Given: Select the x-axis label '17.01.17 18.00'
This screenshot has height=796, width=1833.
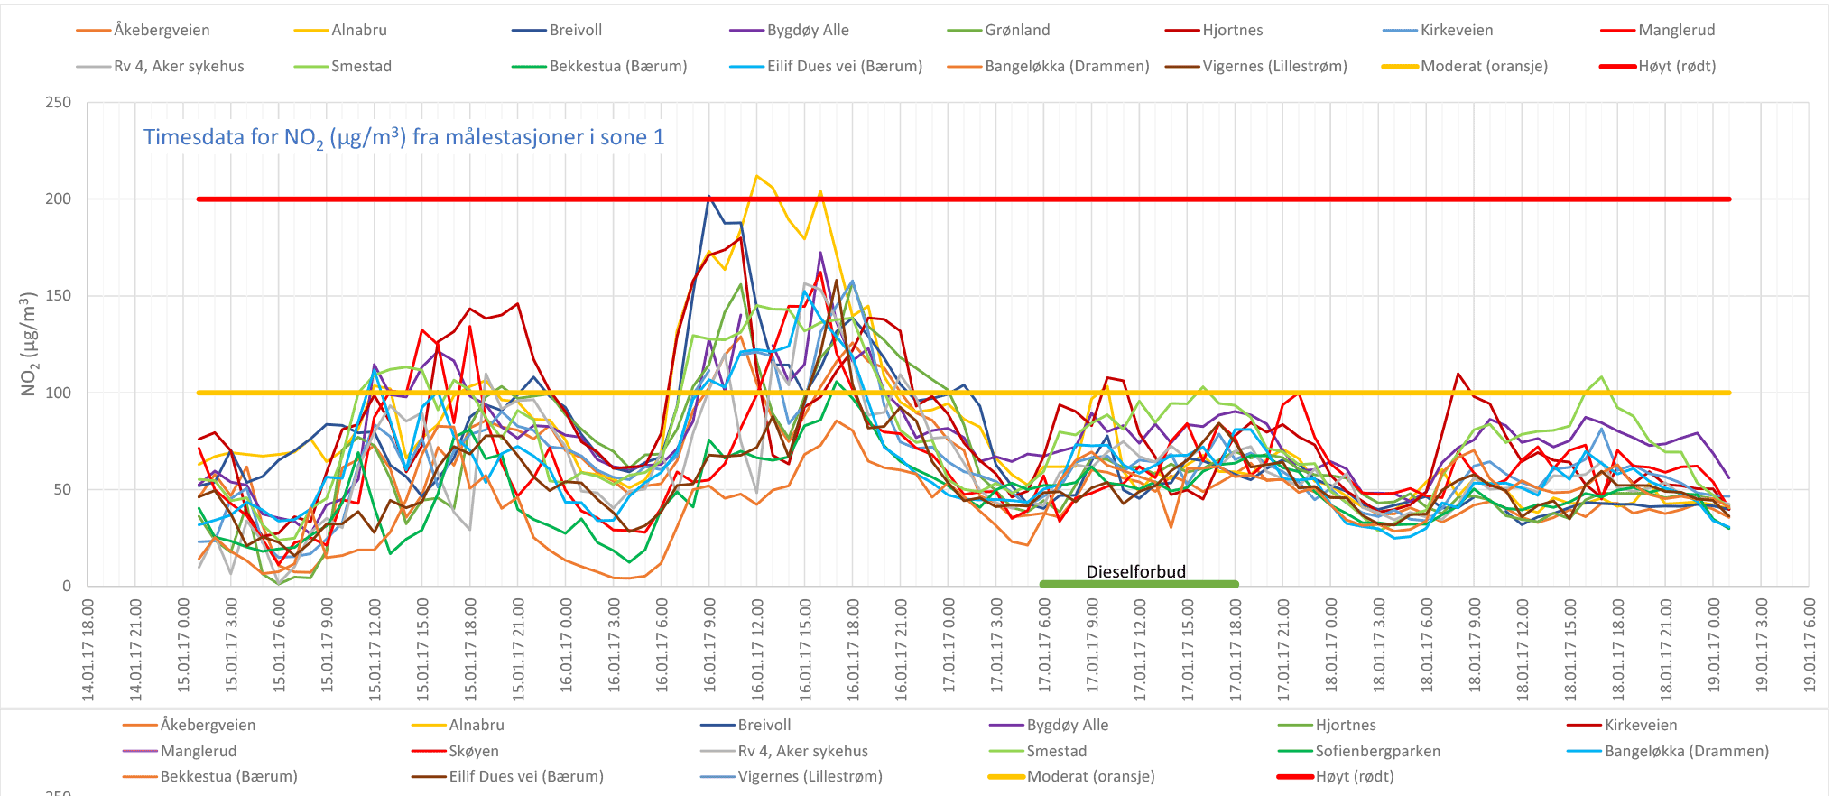Looking at the screenshot, I should tap(1236, 650).
